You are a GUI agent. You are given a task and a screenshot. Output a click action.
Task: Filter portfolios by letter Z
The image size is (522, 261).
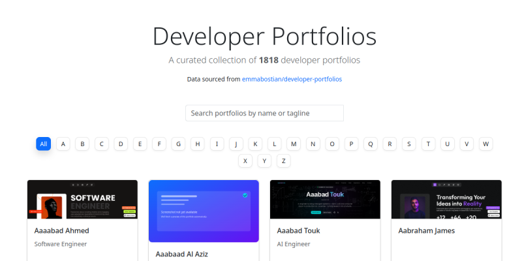coord(284,161)
